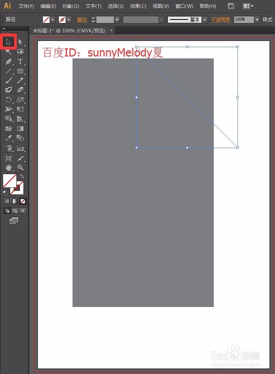The width and height of the screenshot is (275, 374).
Task: Open the 编辑(E) menu
Action: pos(48,6)
